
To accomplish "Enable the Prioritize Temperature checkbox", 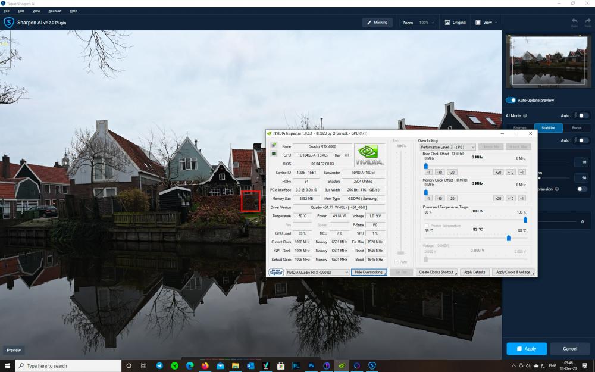I will pyautogui.click(x=427, y=226).
